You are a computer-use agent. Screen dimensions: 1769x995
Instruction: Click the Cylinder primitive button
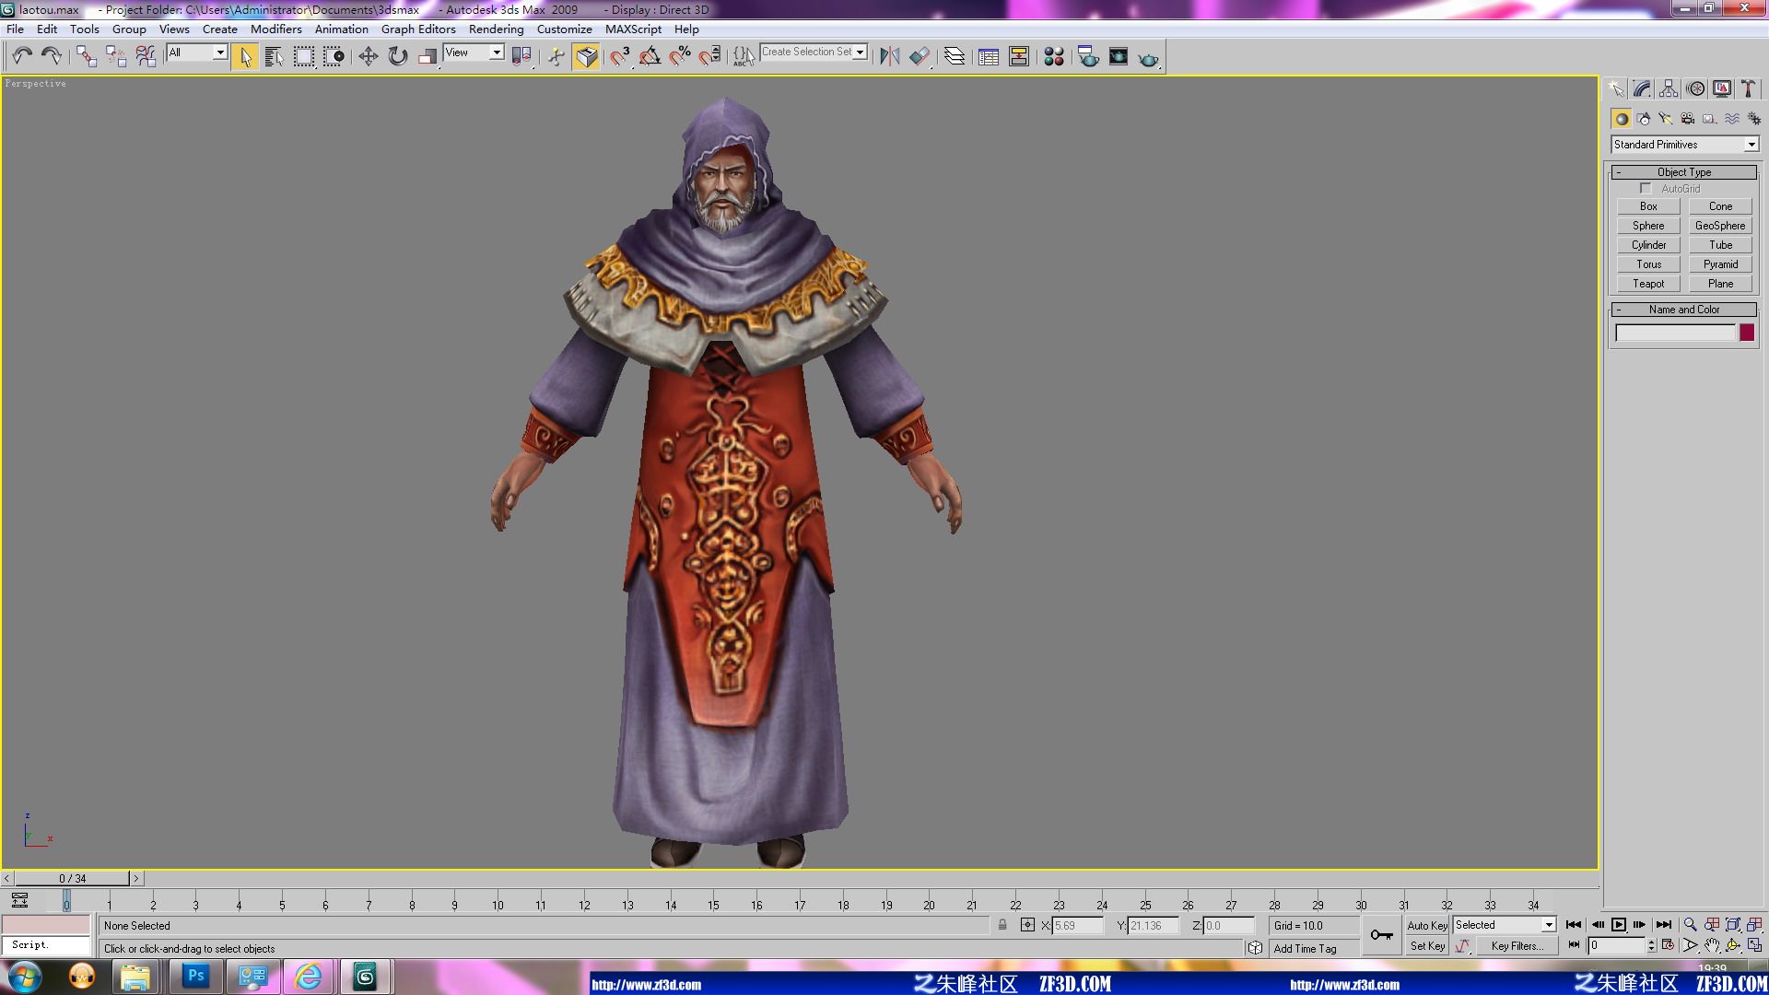tap(1648, 245)
